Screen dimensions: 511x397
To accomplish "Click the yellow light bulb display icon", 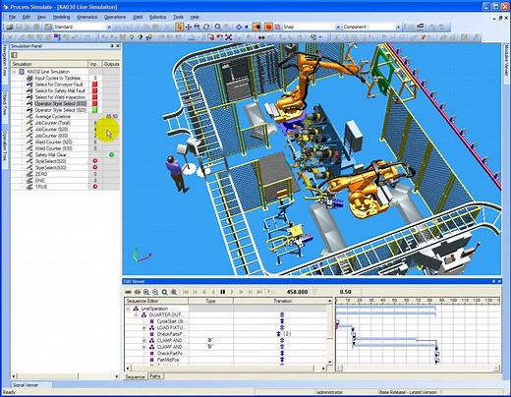I will click(132, 37).
